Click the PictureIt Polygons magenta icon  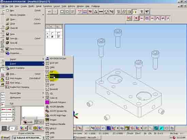[47, 102]
